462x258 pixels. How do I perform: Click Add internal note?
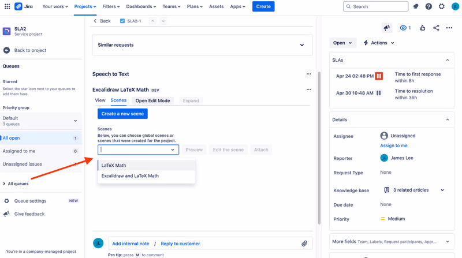pos(131,244)
